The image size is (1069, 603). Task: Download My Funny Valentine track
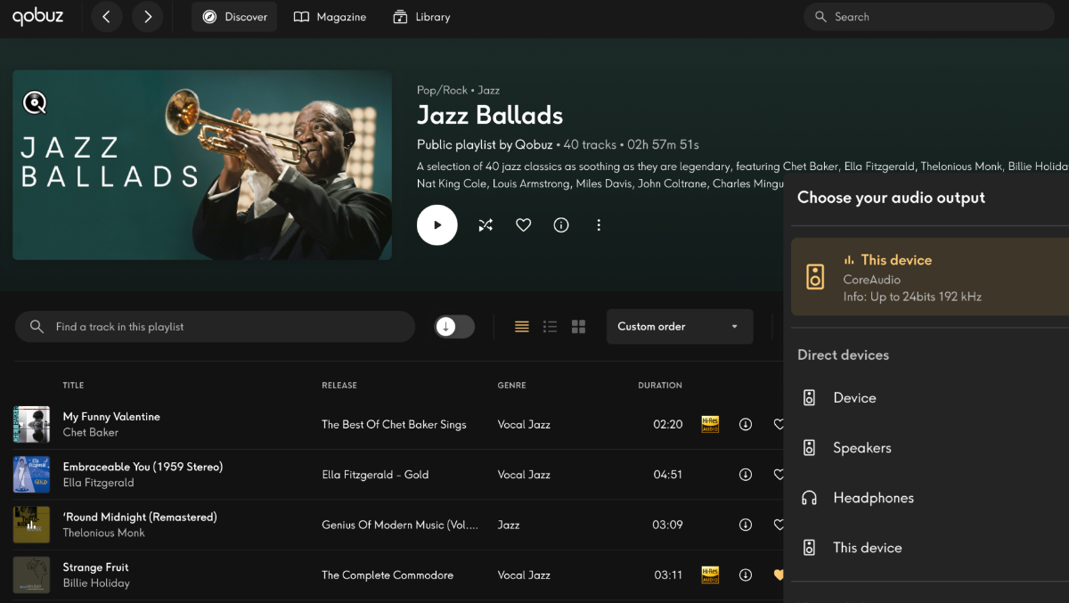click(x=746, y=425)
